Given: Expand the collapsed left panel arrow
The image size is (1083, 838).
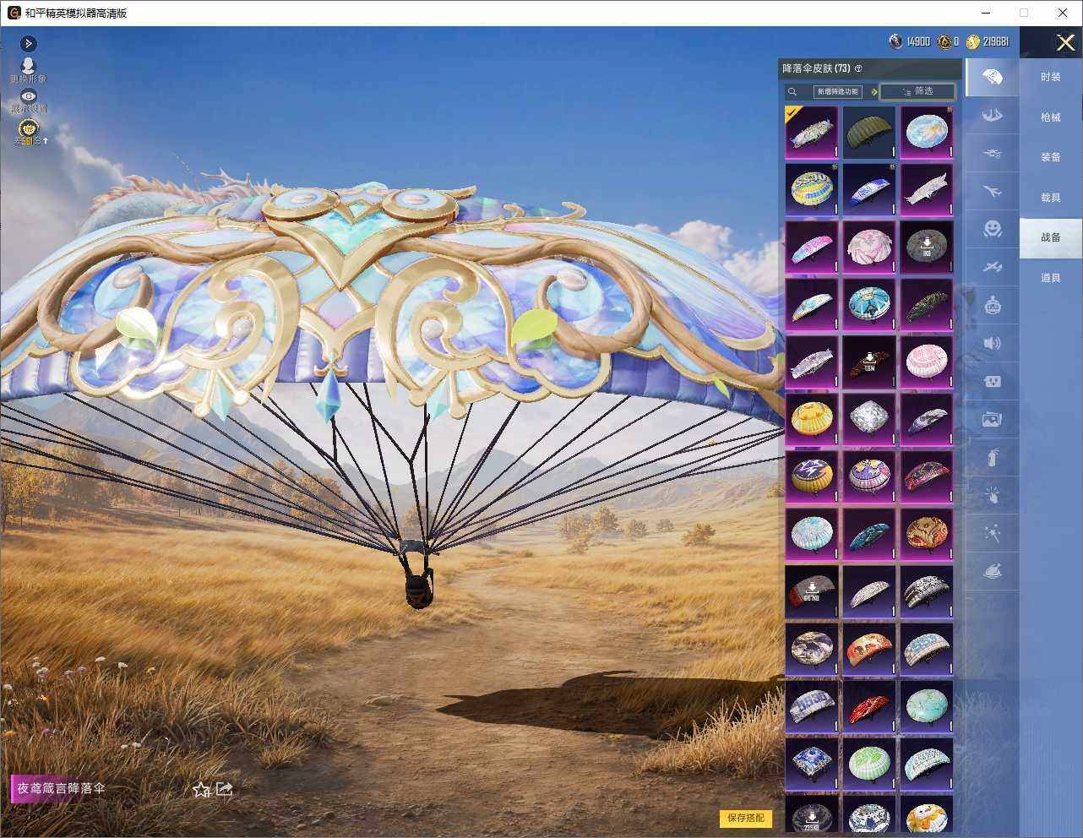Looking at the screenshot, I should 28,43.
